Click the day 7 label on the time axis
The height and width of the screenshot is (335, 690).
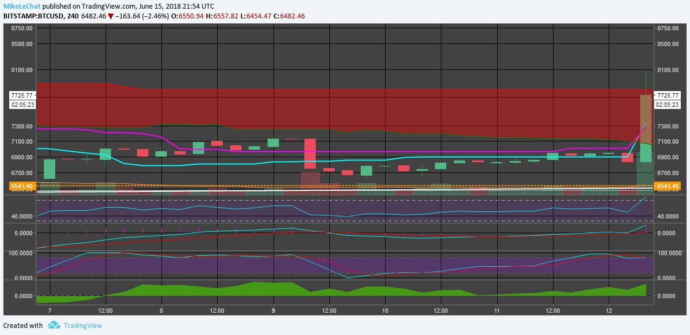[x=50, y=311]
